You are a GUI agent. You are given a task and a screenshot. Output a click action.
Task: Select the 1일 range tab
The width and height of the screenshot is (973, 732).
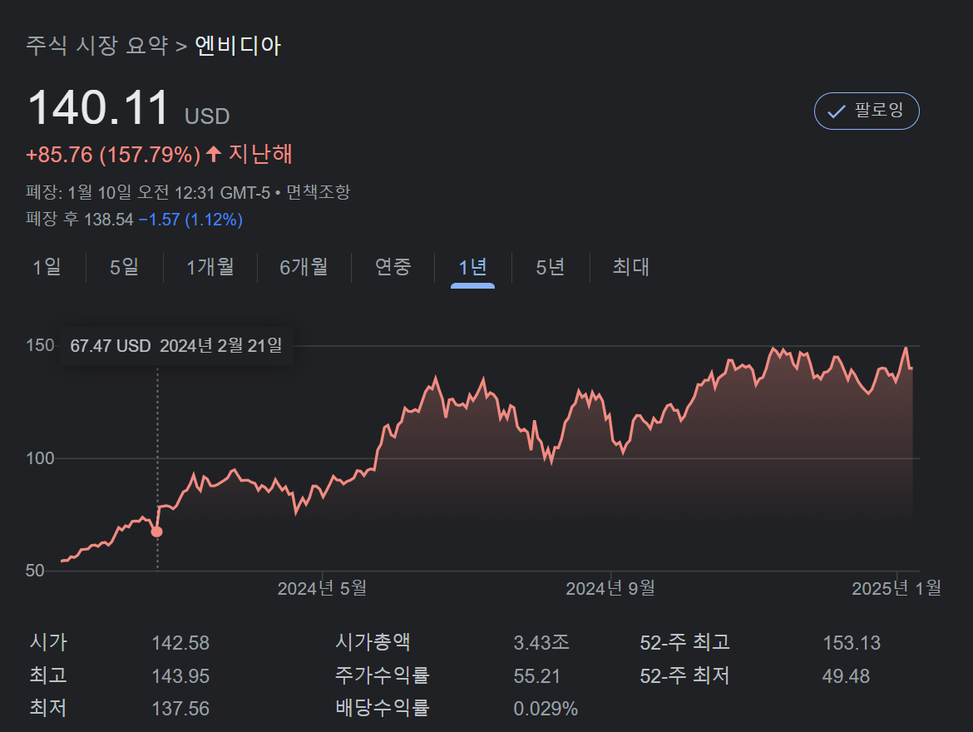(x=47, y=267)
